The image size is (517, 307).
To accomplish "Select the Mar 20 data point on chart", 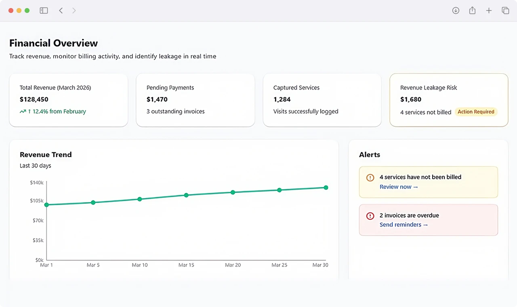I will 233,192.
